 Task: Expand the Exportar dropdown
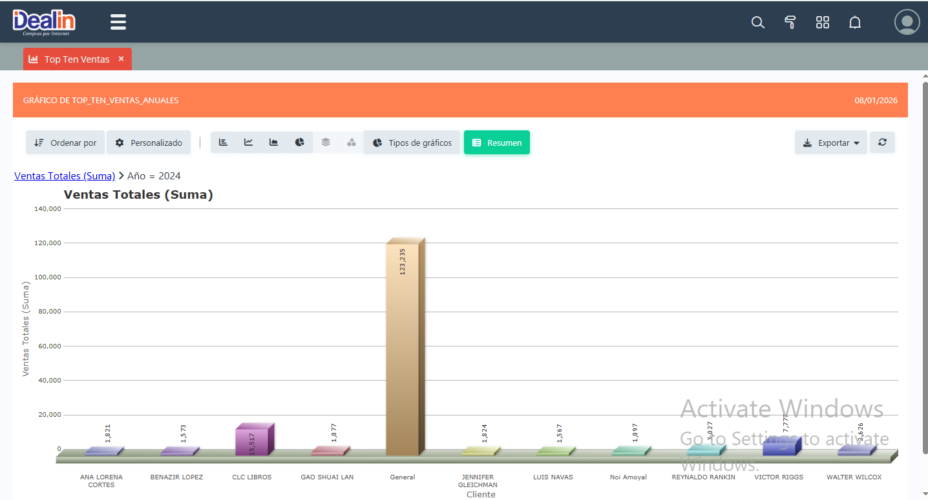click(831, 143)
